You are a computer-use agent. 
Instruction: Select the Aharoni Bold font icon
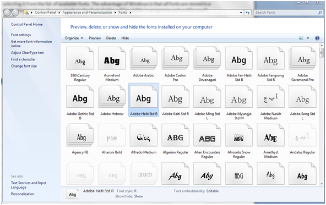(x=112, y=135)
